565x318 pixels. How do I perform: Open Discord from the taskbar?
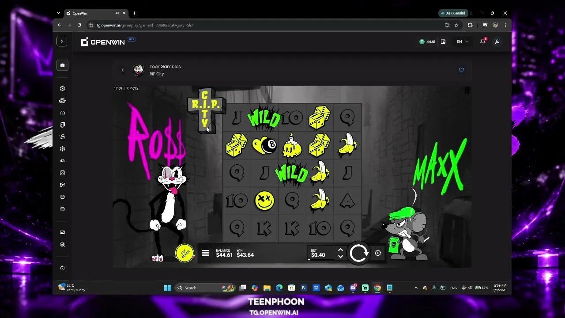pos(353,288)
